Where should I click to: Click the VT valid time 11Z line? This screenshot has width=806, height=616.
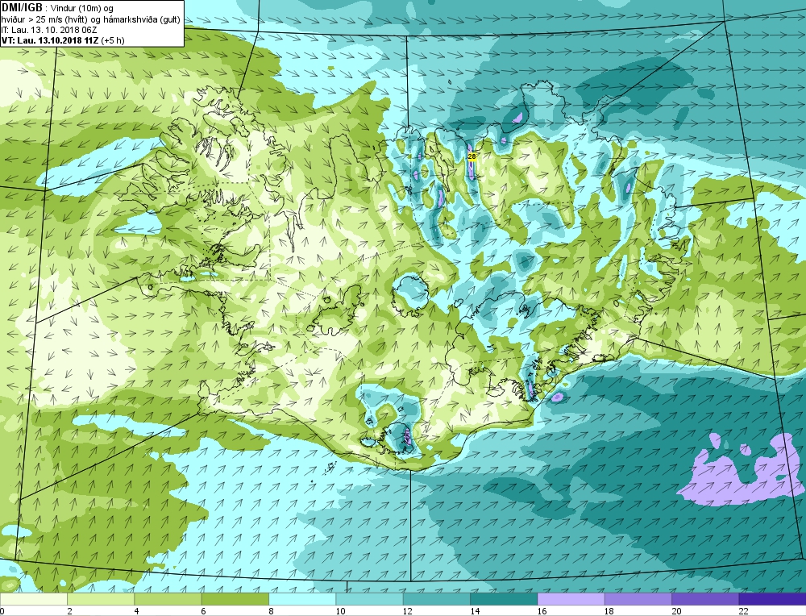point(63,40)
